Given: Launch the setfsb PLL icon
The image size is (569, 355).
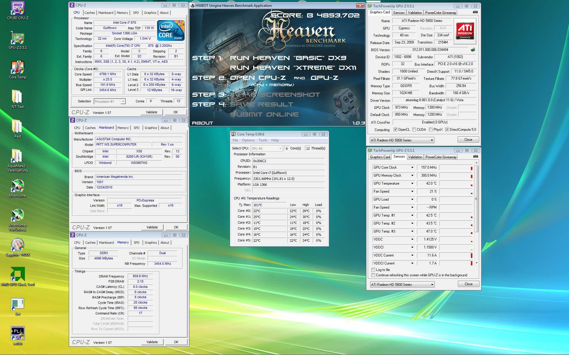Looking at the screenshot, I should (x=17, y=334).
